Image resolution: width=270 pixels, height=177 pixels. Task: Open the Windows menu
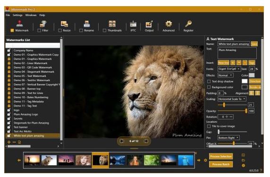click(31, 15)
